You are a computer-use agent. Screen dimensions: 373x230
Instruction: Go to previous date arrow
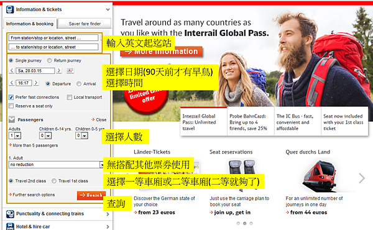[x=12, y=70]
